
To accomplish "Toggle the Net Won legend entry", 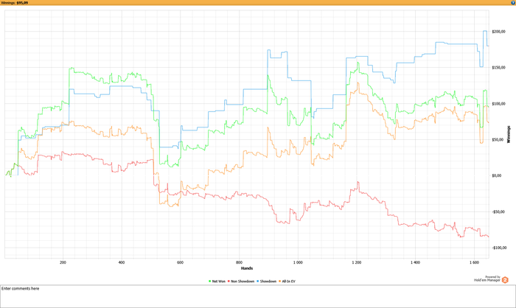I will (x=217, y=281).
